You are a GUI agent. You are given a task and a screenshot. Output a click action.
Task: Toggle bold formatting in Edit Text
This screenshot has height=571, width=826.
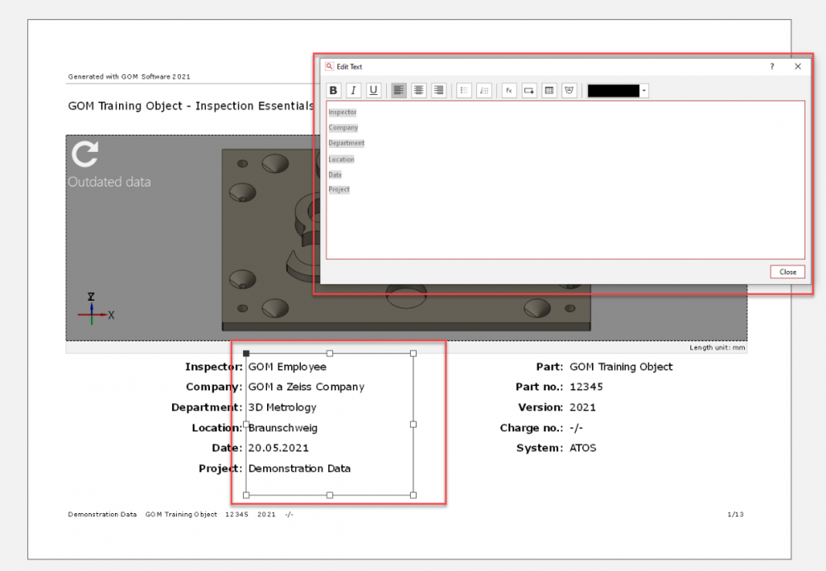point(333,91)
